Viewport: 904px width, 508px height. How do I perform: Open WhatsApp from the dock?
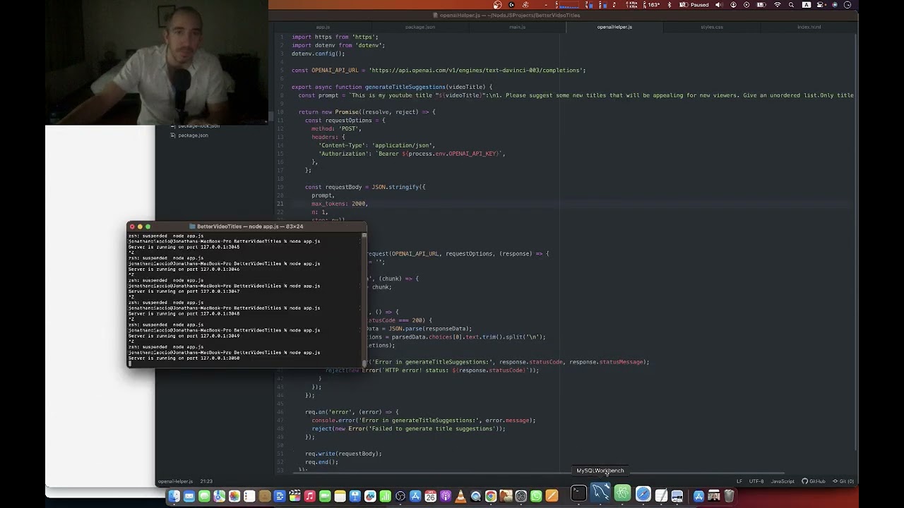[536, 496]
